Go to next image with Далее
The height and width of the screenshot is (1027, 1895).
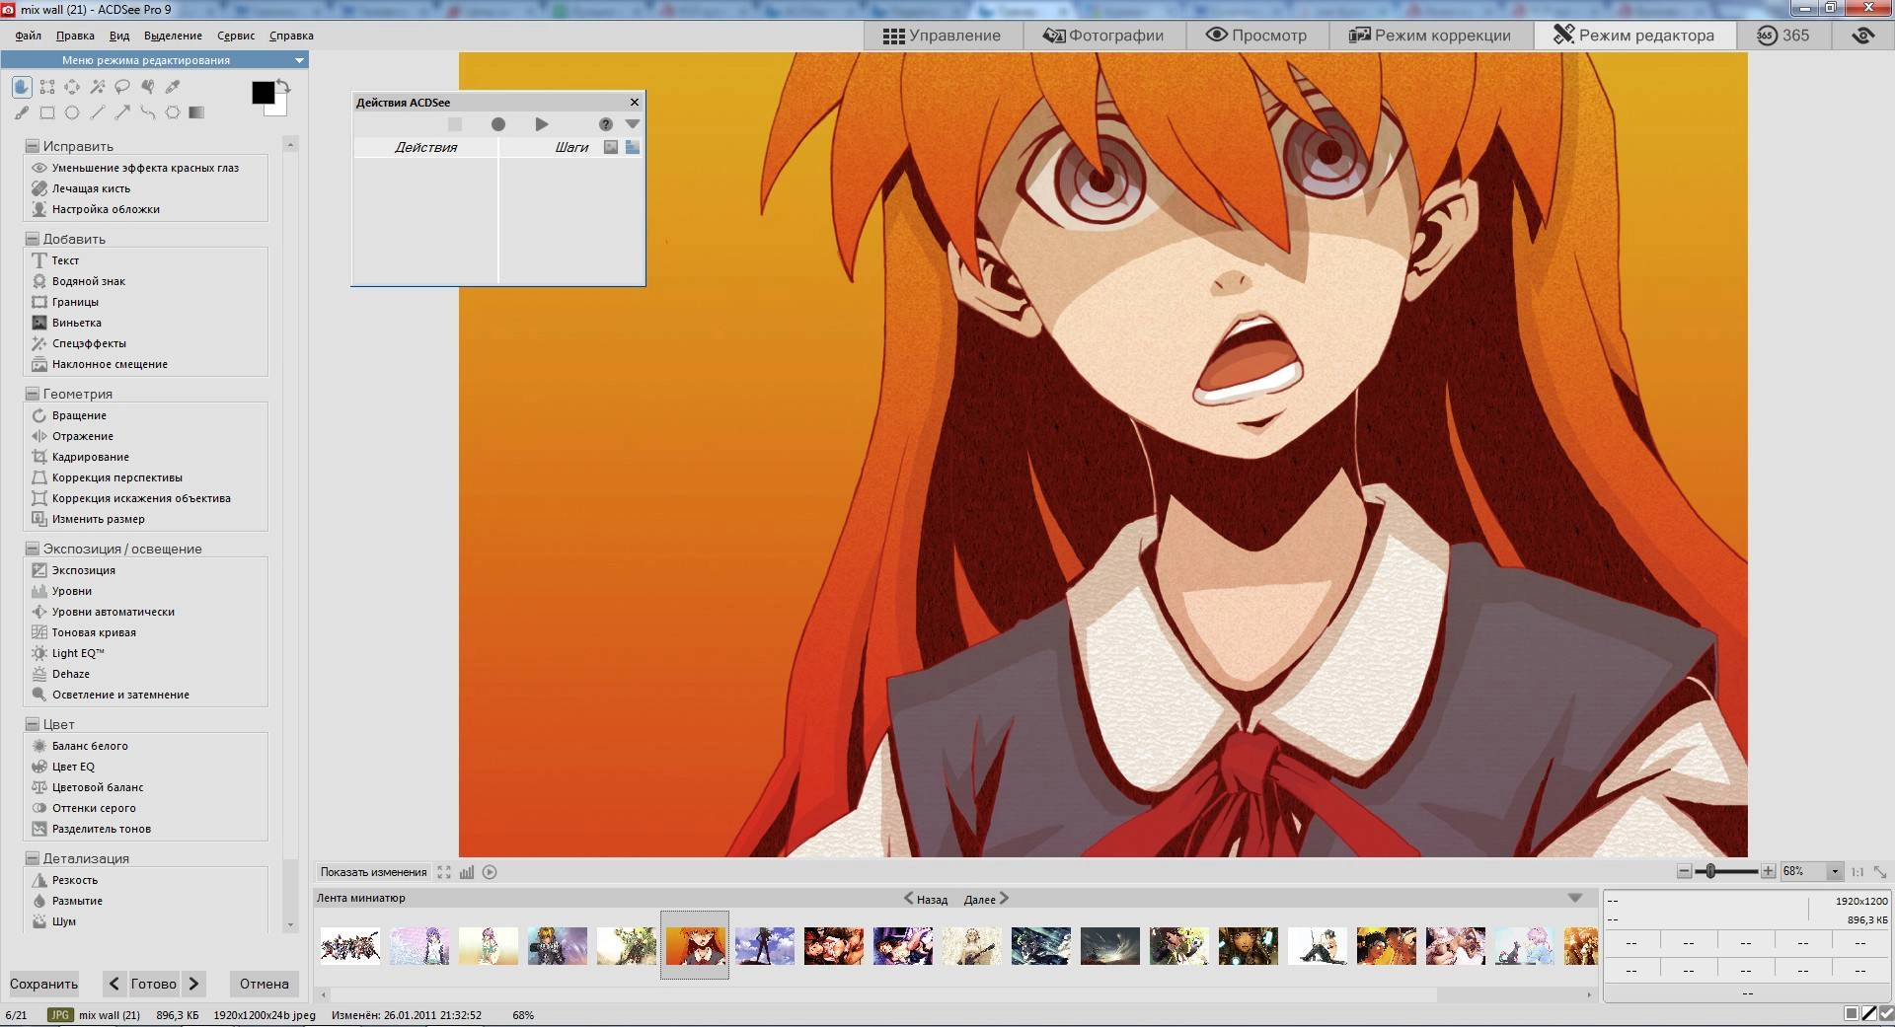[x=986, y=899]
